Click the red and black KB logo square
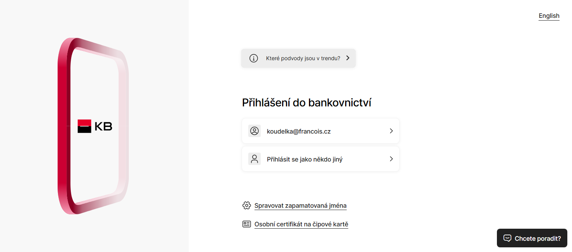572x252 pixels. (x=84, y=126)
